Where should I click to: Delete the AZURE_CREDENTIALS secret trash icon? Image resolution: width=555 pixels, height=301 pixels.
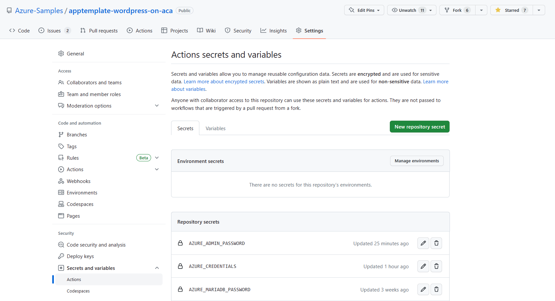[x=436, y=266]
